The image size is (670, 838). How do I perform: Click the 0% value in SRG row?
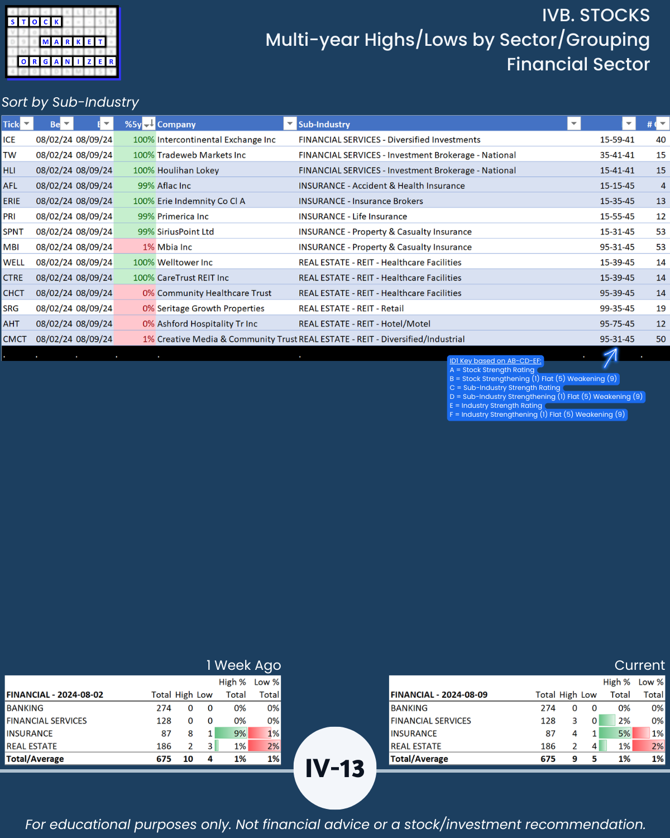149,308
